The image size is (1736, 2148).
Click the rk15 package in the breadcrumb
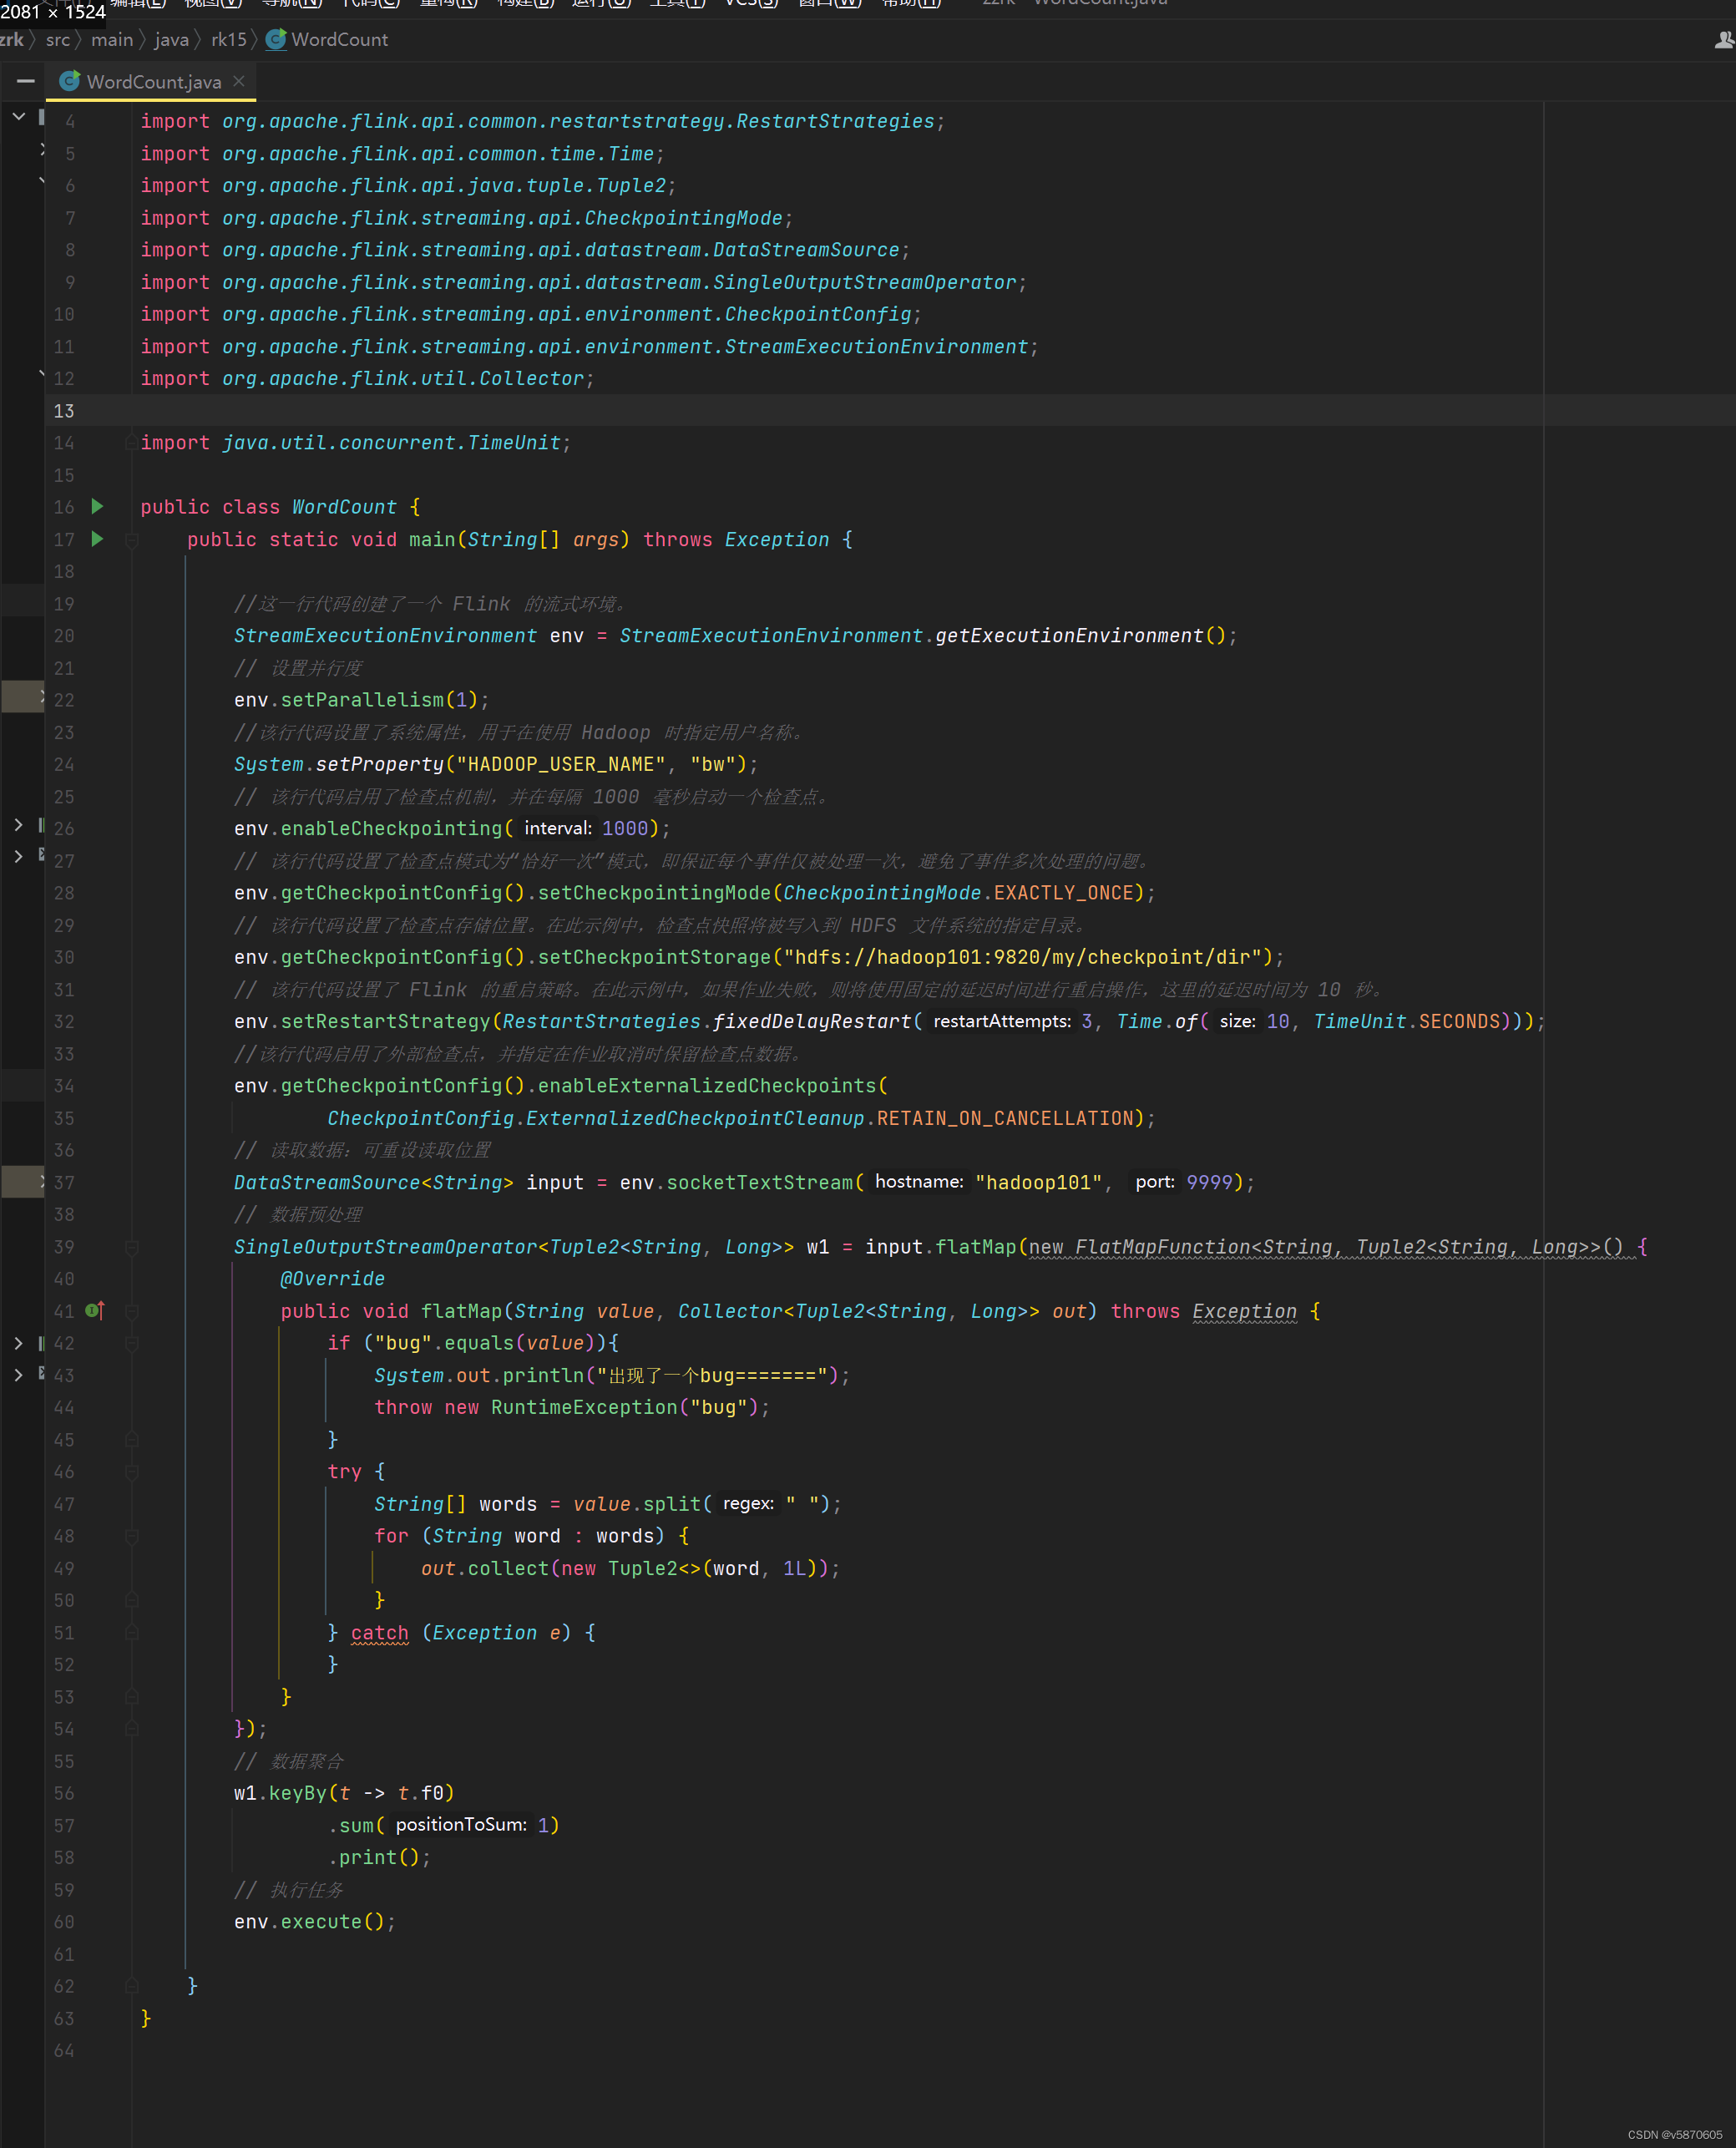tap(228, 39)
